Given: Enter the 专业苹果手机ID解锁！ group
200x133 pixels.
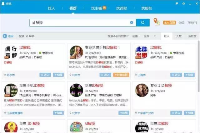Looking at the screenshot, I should click(x=105, y=75).
